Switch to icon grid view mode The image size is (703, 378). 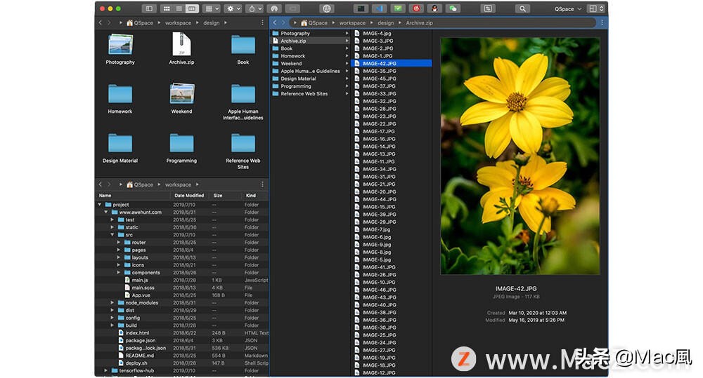(167, 8)
